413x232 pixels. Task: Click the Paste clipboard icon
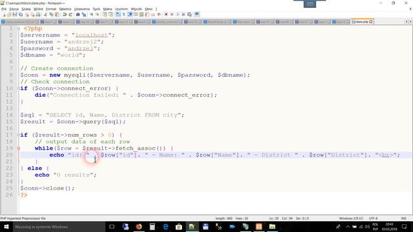57,14
